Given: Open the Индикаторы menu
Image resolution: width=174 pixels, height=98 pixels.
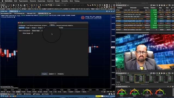Looking at the screenshot, I should point(42,1).
